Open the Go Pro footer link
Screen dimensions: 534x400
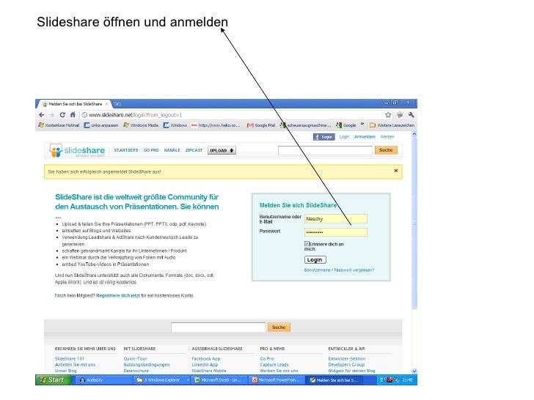pyautogui.click(x=267, y=358)
